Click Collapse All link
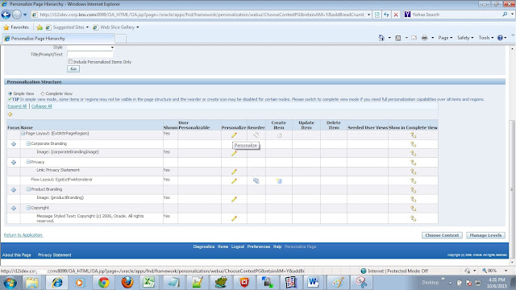 tap(41, 106)
